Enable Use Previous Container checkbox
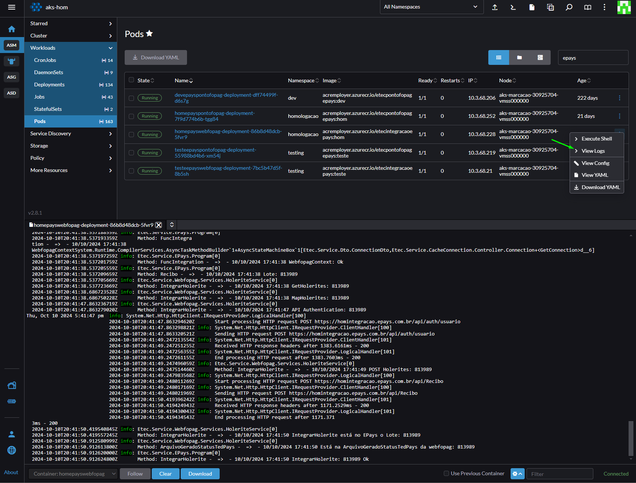Image resolution: width=636 pixels, height=483 pixels. click(446, 473)
